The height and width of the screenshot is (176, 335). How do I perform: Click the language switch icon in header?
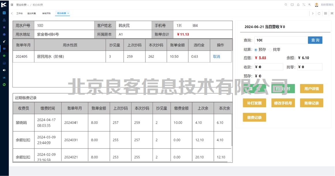point(310,5)
